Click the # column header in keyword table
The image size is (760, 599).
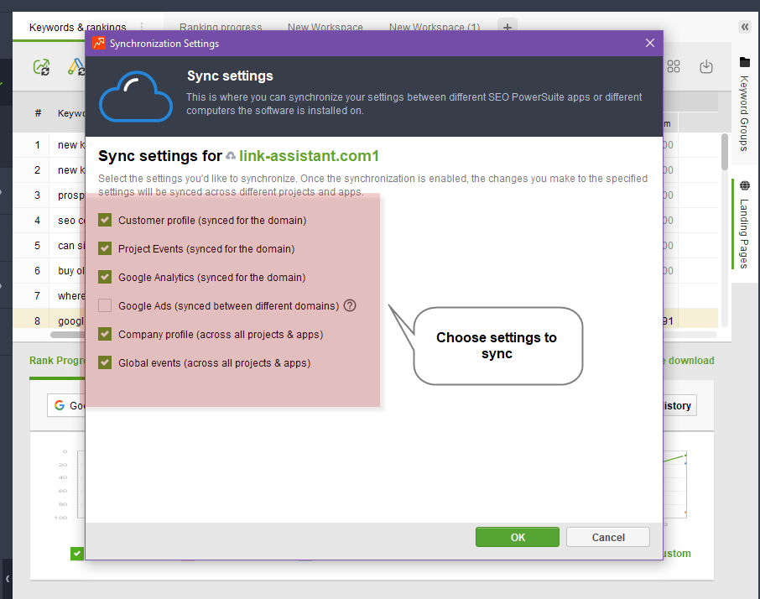(x=38, y=113)
